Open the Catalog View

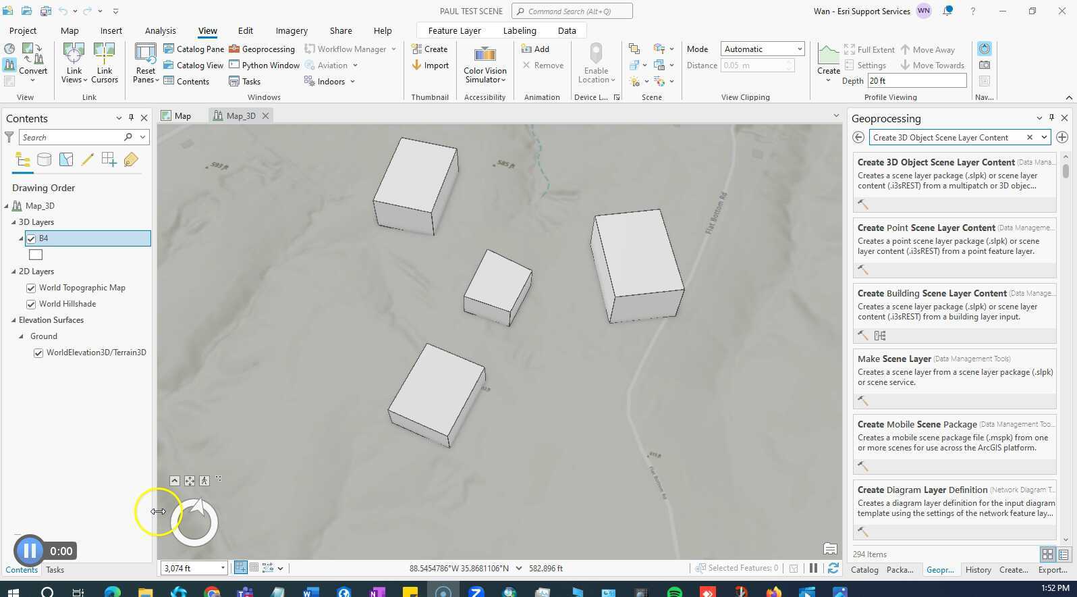coord(194,65)
